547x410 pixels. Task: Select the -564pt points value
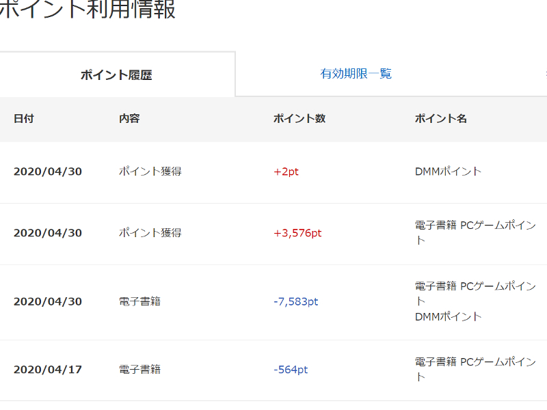coord(291,370)
